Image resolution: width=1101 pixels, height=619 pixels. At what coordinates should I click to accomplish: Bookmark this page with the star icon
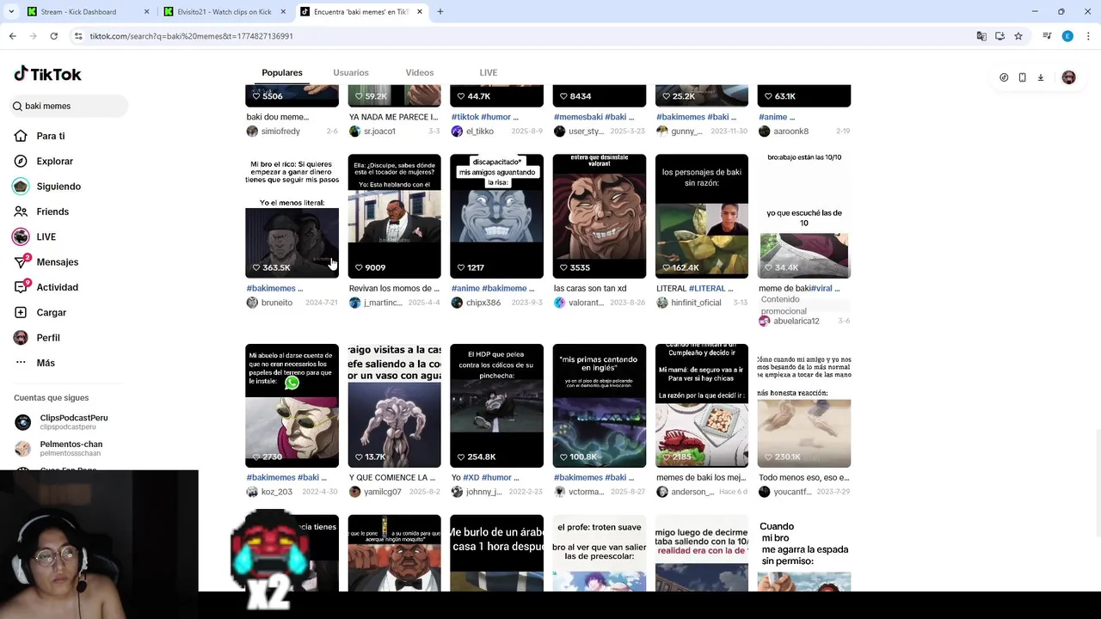tap(1018, 36)
